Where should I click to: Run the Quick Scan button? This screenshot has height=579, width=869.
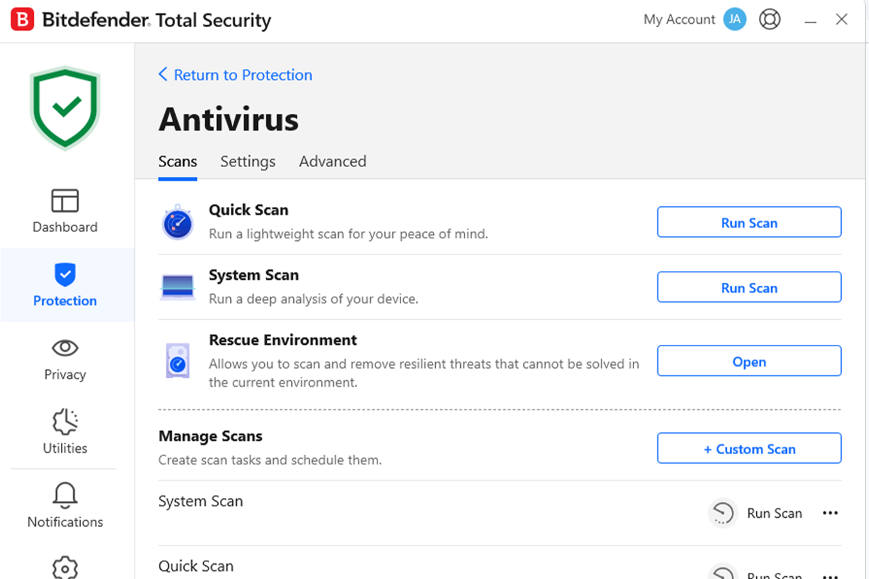[x=750, y=223]
